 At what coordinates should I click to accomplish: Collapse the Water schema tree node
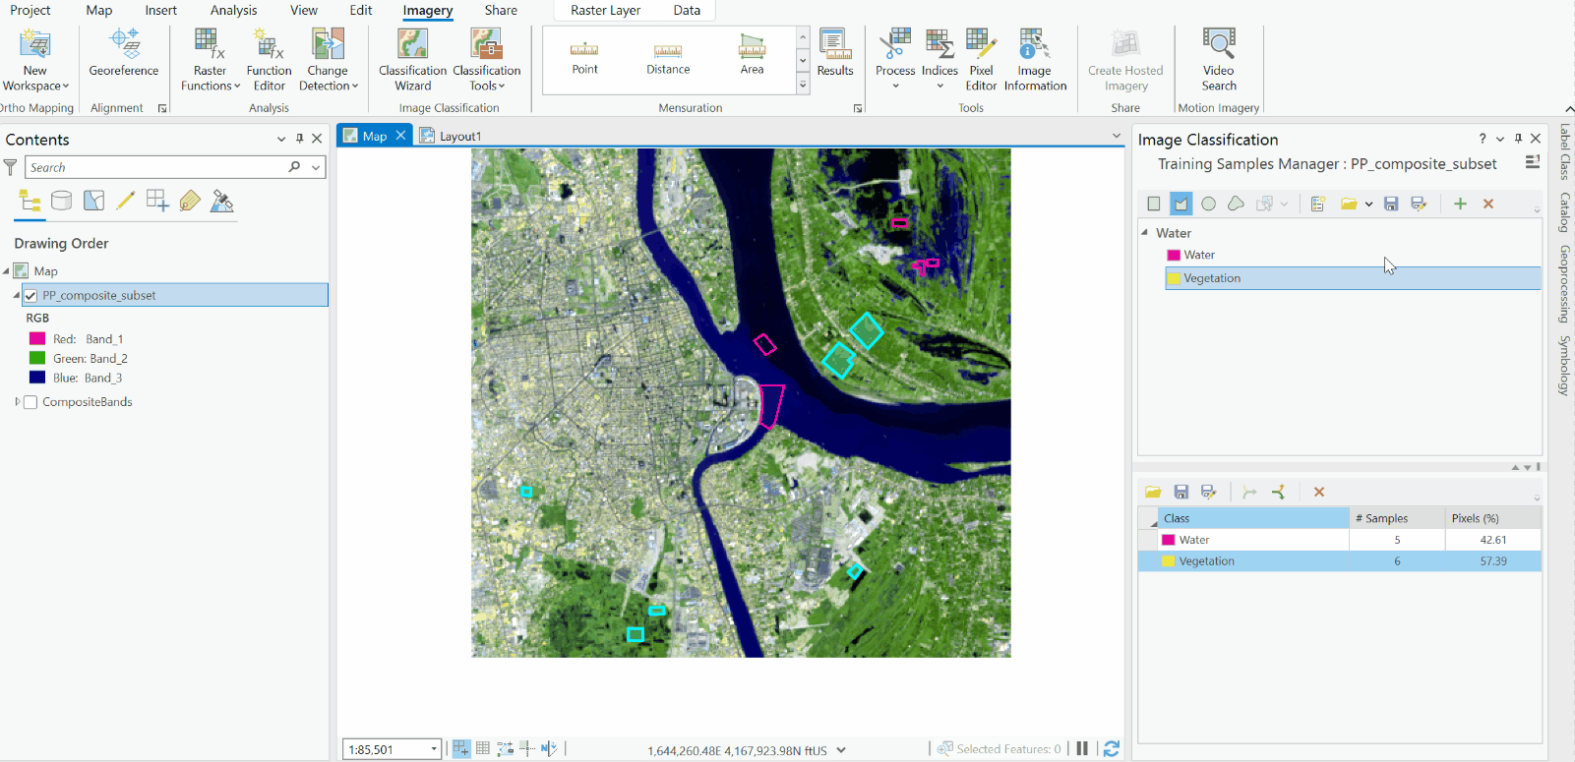(1144, 233)
